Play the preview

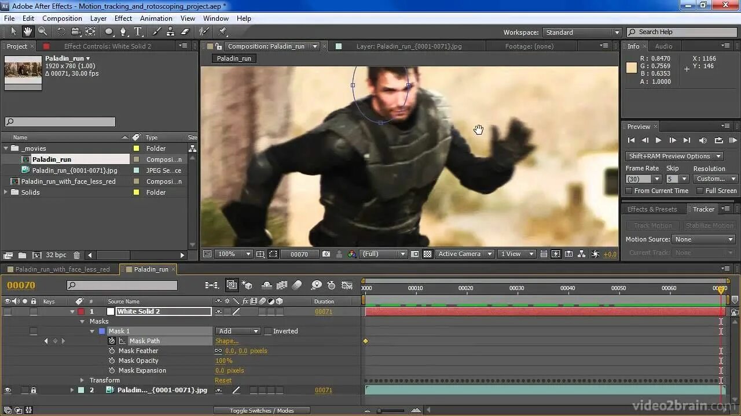658,140
